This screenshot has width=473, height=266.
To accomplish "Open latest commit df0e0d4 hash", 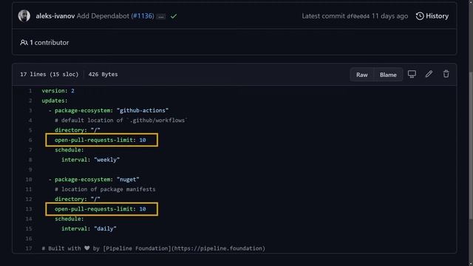I will click(x=358, y=16).
